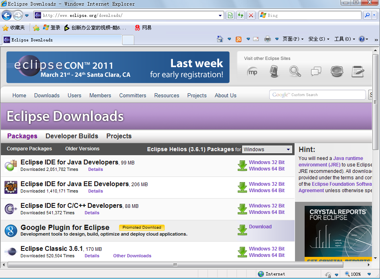The height and width of the screenshot is (279, 380).
Task: Open recent pages dropdown next to Forward
Action: pos(27,16)
